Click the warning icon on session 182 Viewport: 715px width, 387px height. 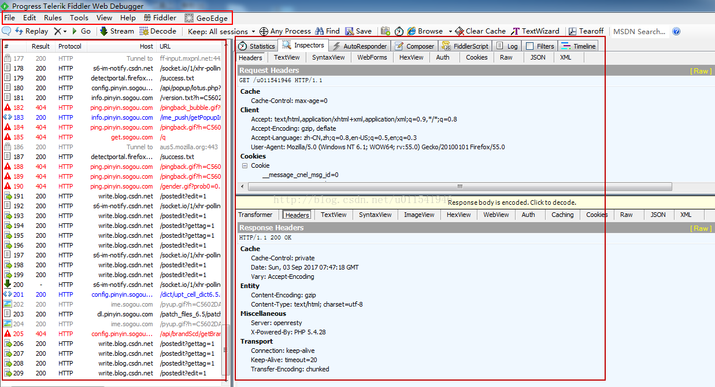(8, 108)
